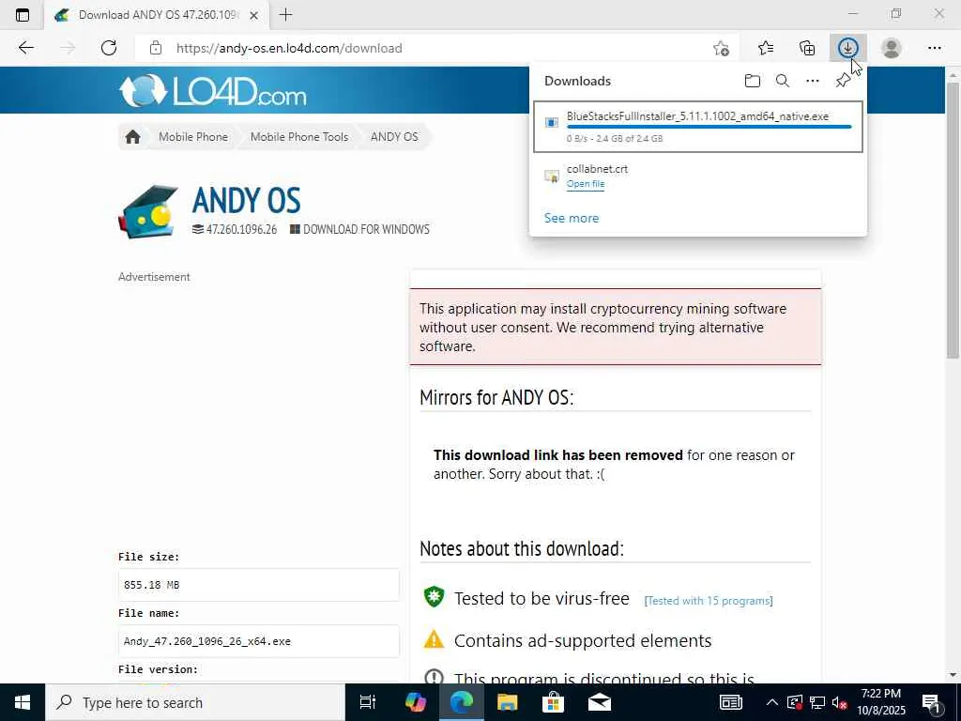This screenshot has height=721, width=961.
Task: Click See more downloads link
Action: point(572,218)
